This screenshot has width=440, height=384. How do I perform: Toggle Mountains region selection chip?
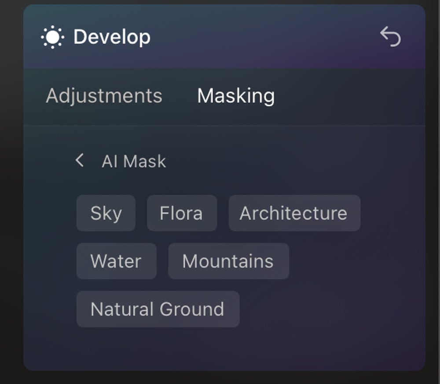[229, 261]
